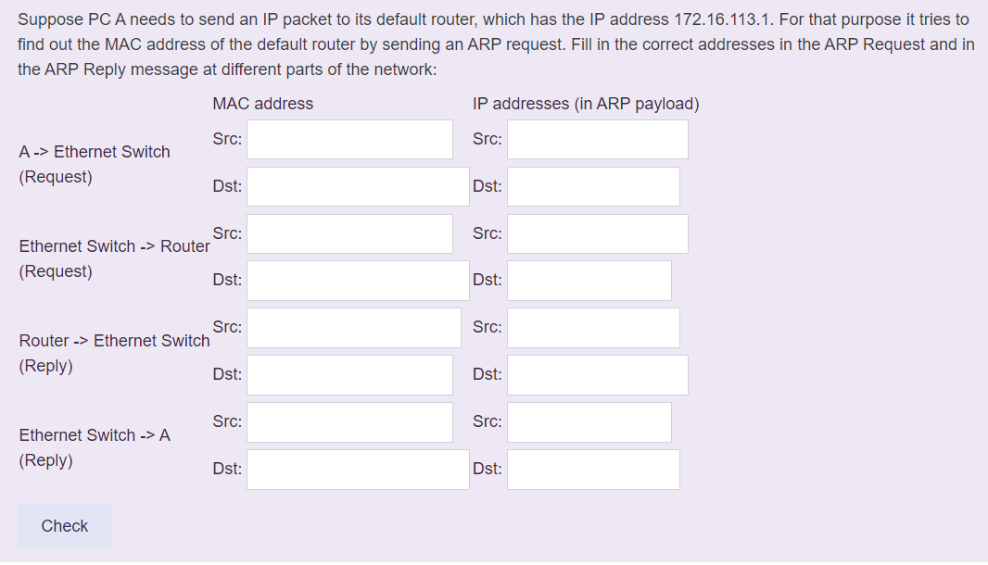The width and height of the screenshot is (988, 565).
Task: Select the MAC Dst field for Ethernet Switch -> A
Action: (x=357, y=469)
